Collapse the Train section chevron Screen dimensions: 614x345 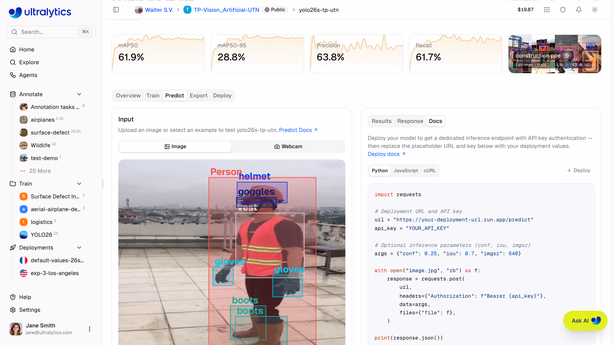click(x=79, y=184)
